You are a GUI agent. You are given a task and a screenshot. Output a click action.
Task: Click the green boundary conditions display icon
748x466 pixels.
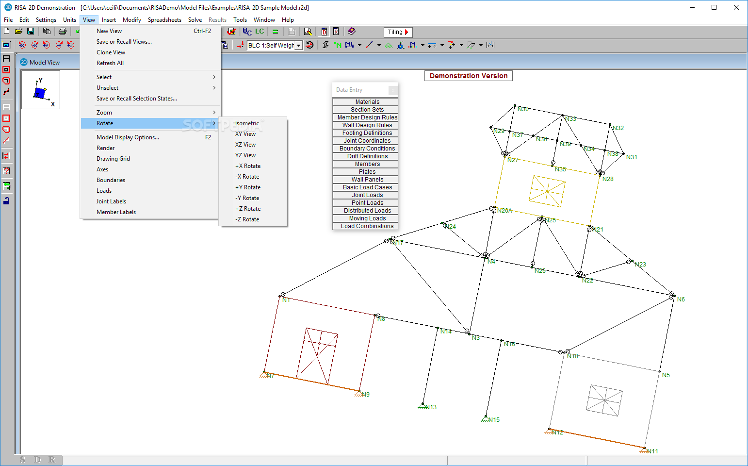pyautogui.click(x=389, y=45)
